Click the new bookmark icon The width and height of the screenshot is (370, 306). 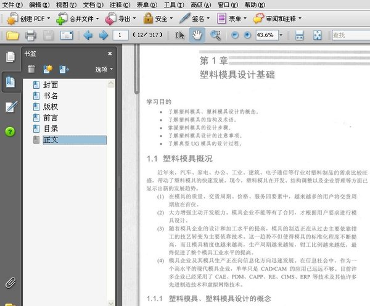pyautogui.click(x=48, y=69)
